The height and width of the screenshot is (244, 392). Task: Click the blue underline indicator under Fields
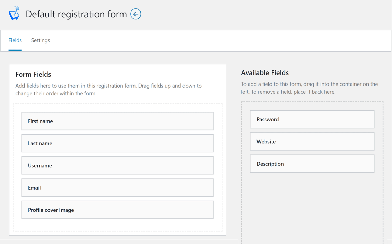[15, 50]
